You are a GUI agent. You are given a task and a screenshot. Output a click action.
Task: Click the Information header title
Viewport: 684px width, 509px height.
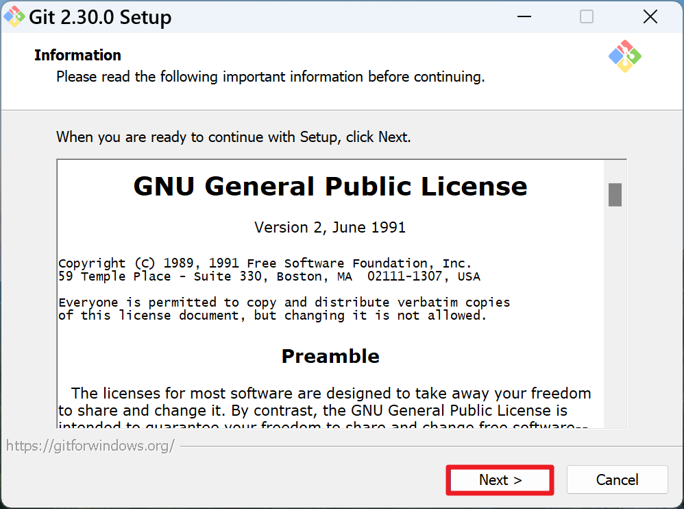(77, 56)
